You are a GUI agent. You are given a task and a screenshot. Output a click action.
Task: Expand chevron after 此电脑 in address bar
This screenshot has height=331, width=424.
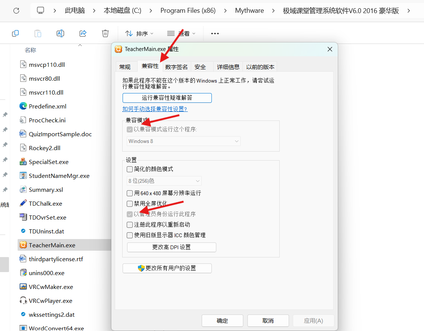pyautogui.click(x=94, y=11)
